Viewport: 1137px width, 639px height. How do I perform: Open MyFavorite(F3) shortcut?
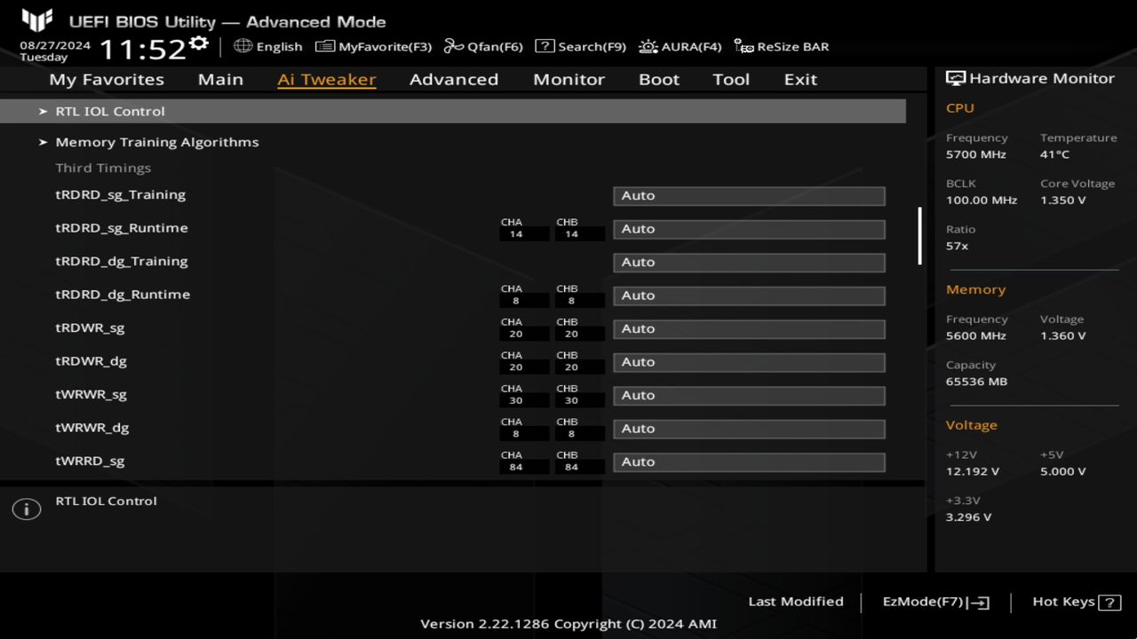373,46
